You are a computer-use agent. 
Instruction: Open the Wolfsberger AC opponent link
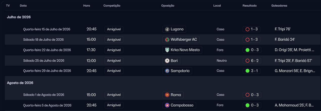(x=181, y=39)
